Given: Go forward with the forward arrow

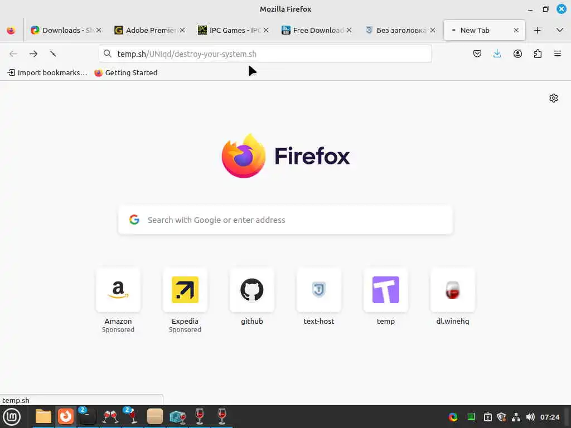Looking at the screenshot, I should pos(33,54).
